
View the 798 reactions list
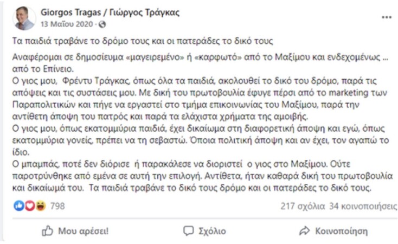pyautogui.click(x=57, y=206)
